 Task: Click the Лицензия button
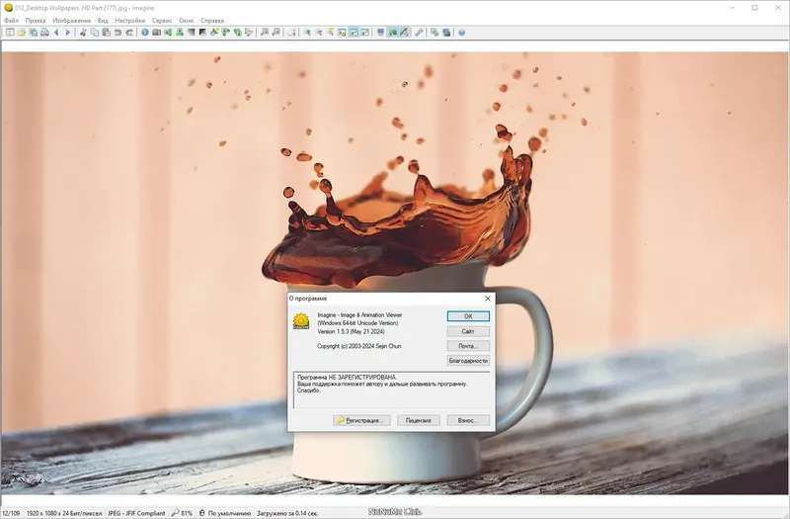[418, 420]
